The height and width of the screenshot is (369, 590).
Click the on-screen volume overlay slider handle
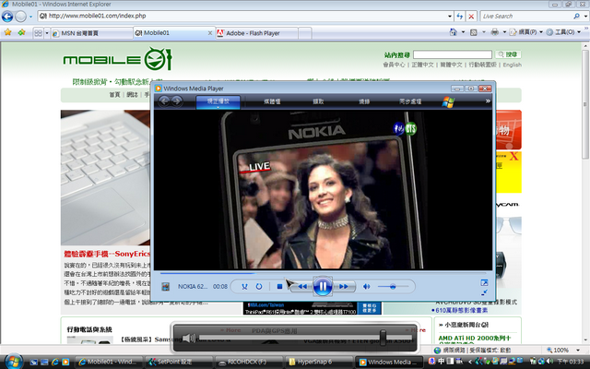click(383, 338)
